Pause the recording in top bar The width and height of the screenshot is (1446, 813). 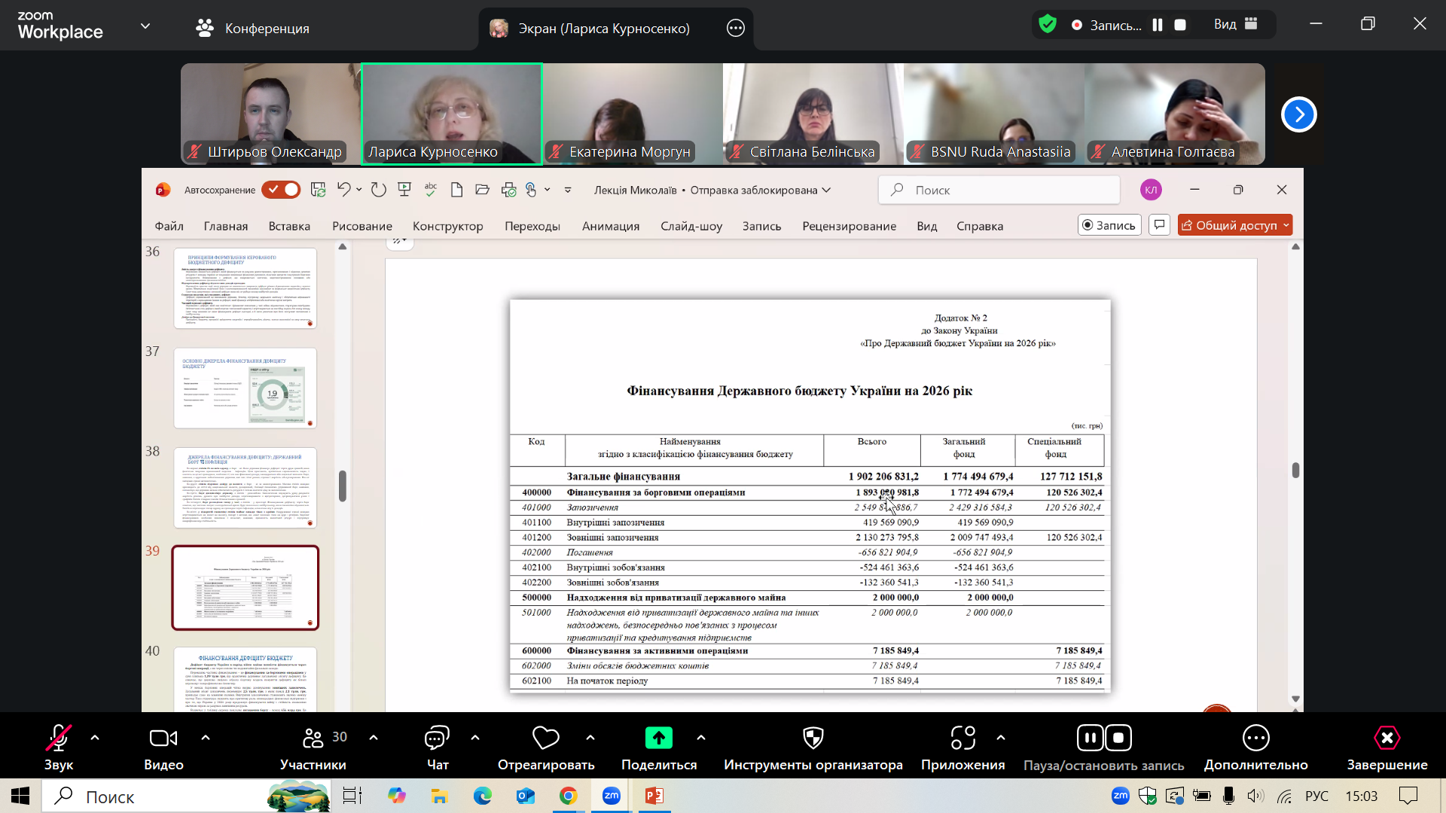(x=1158, y=25)
